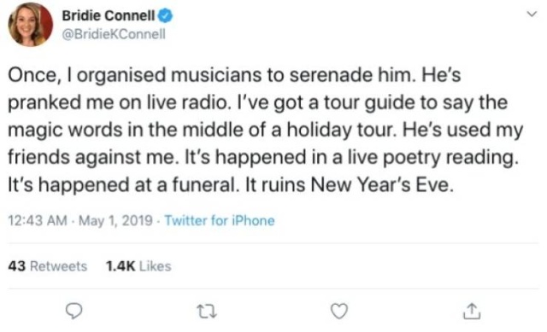Click the first line starting 'Once, I organised'

point(234,75)
